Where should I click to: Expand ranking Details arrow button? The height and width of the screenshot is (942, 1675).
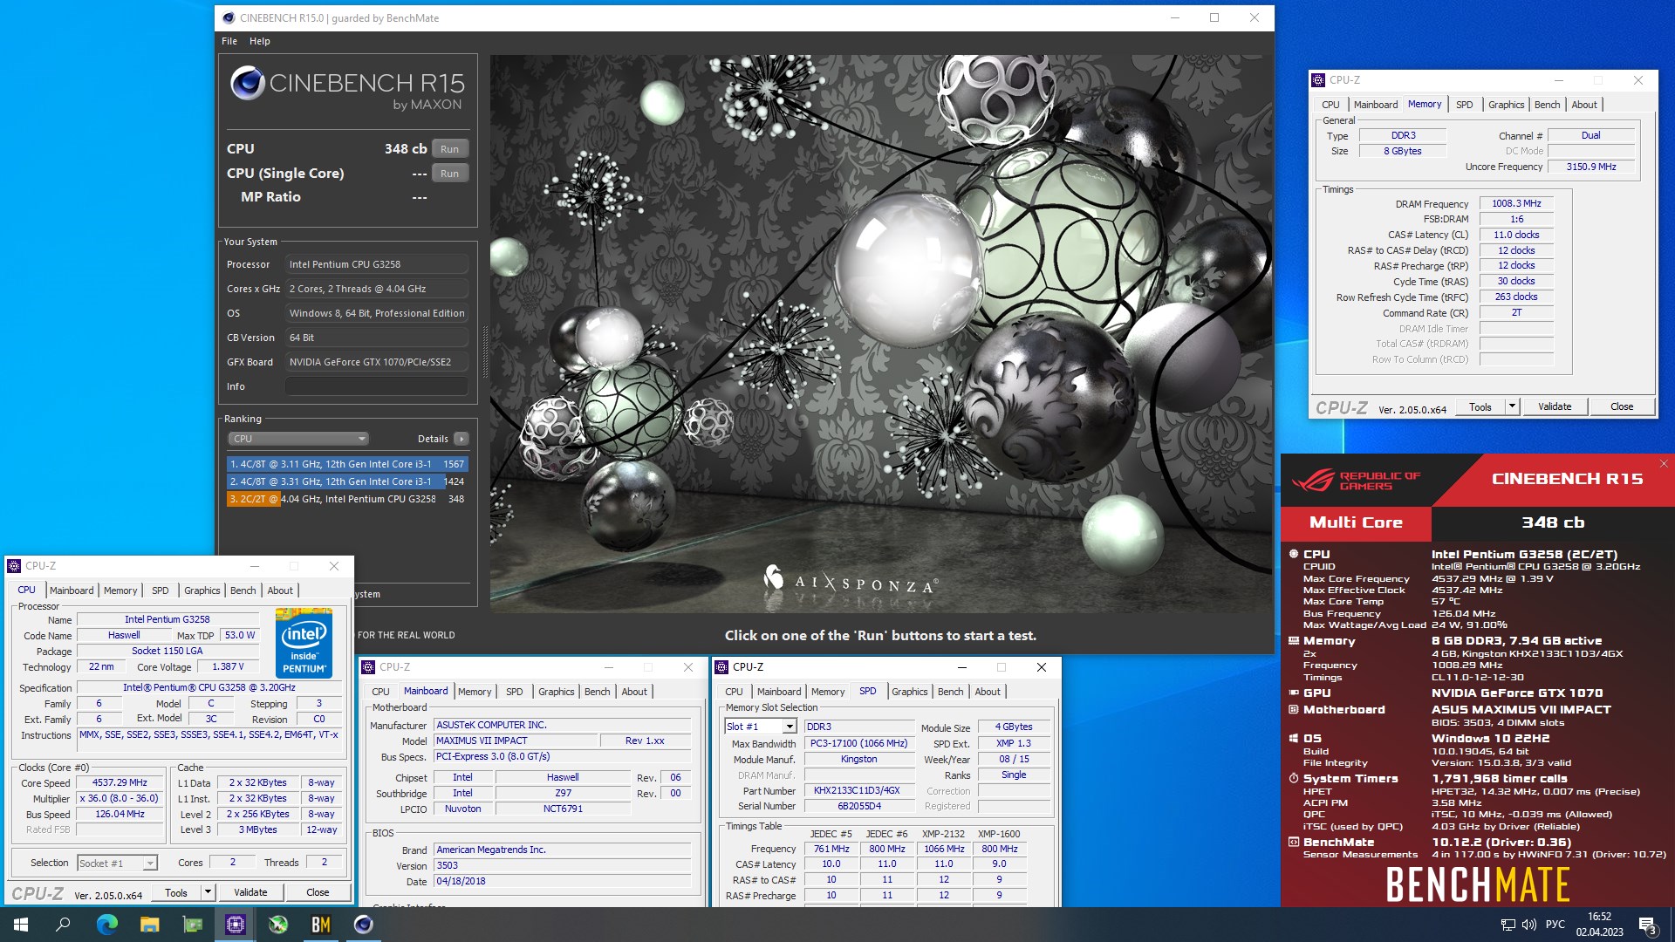click(x=461, y=439)
